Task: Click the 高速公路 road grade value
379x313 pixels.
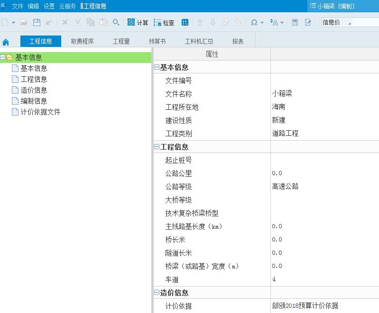Action: (285, 186)
